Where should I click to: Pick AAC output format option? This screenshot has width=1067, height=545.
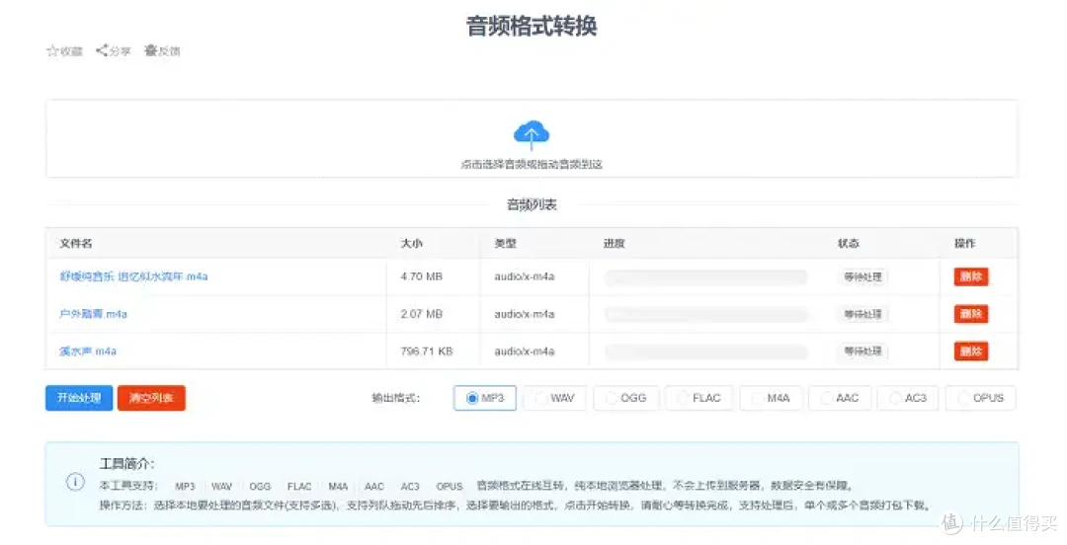click(840, 398)
